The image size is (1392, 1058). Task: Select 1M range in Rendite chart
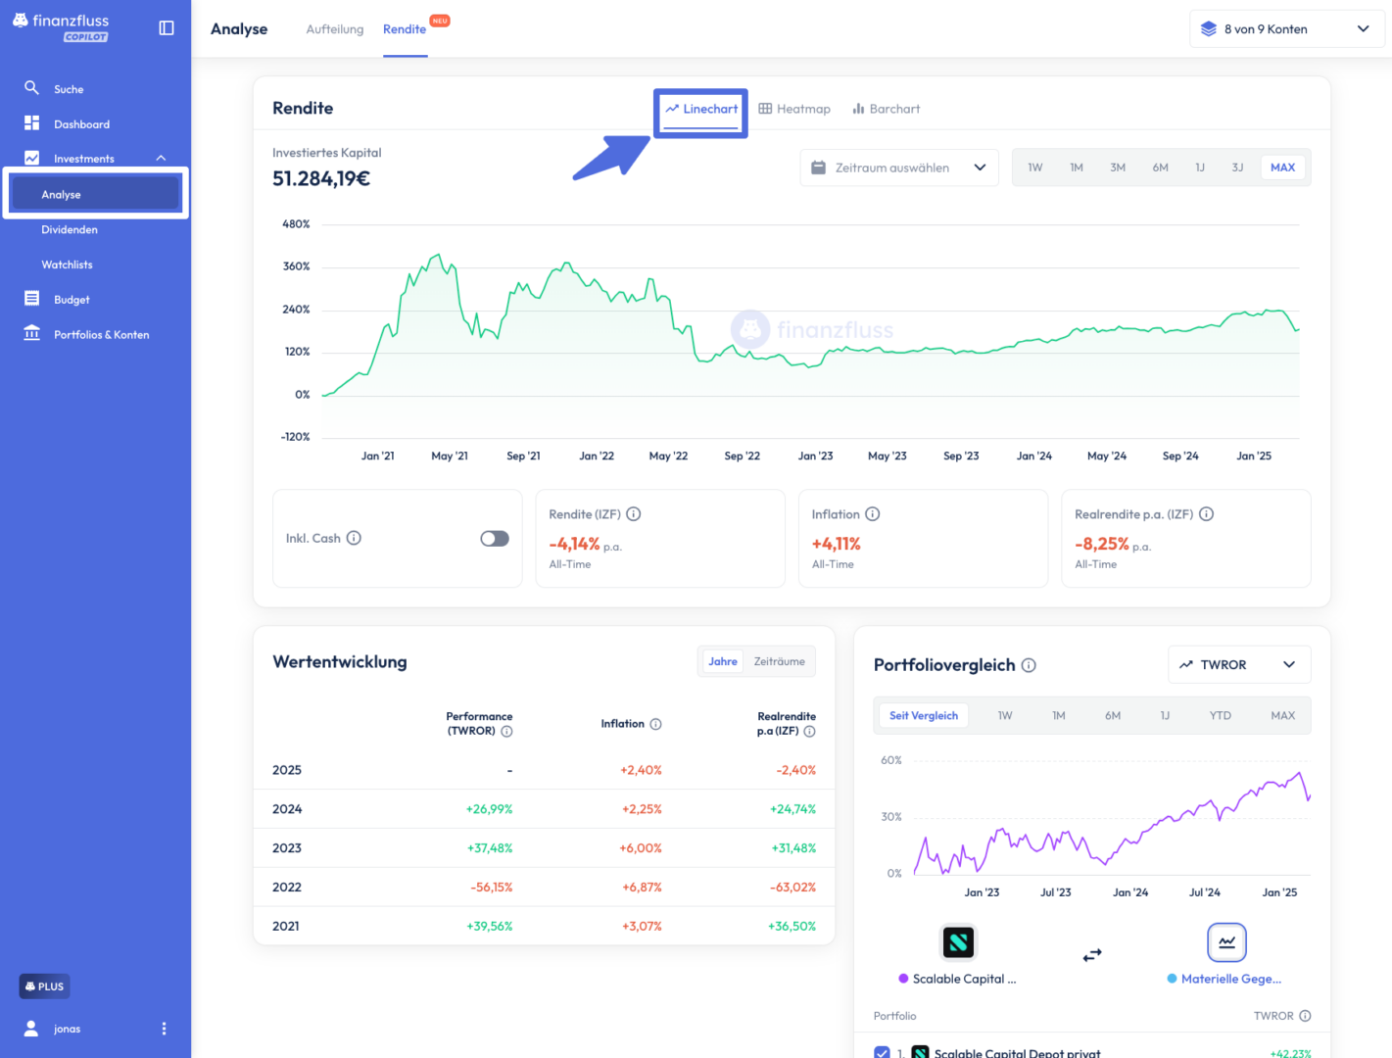point(1077,168)
